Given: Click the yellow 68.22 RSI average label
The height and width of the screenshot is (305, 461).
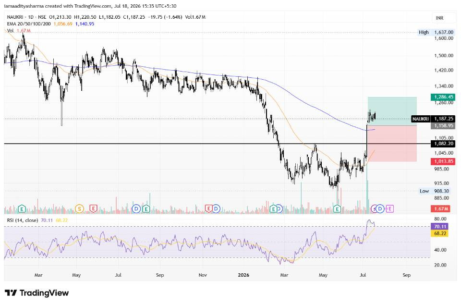Looking at the screenshot, I should 440,233.
